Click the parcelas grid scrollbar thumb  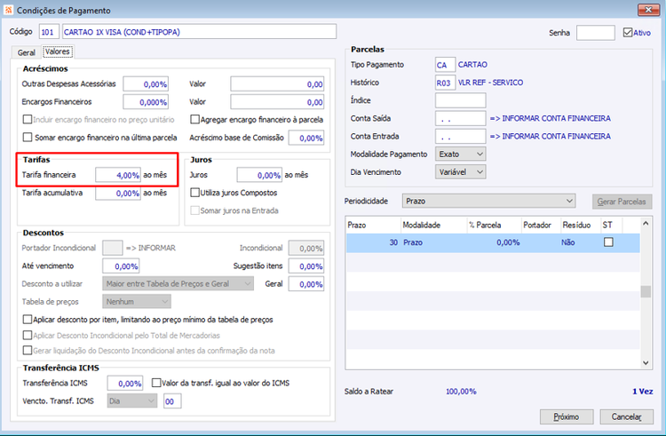[646, 291]
